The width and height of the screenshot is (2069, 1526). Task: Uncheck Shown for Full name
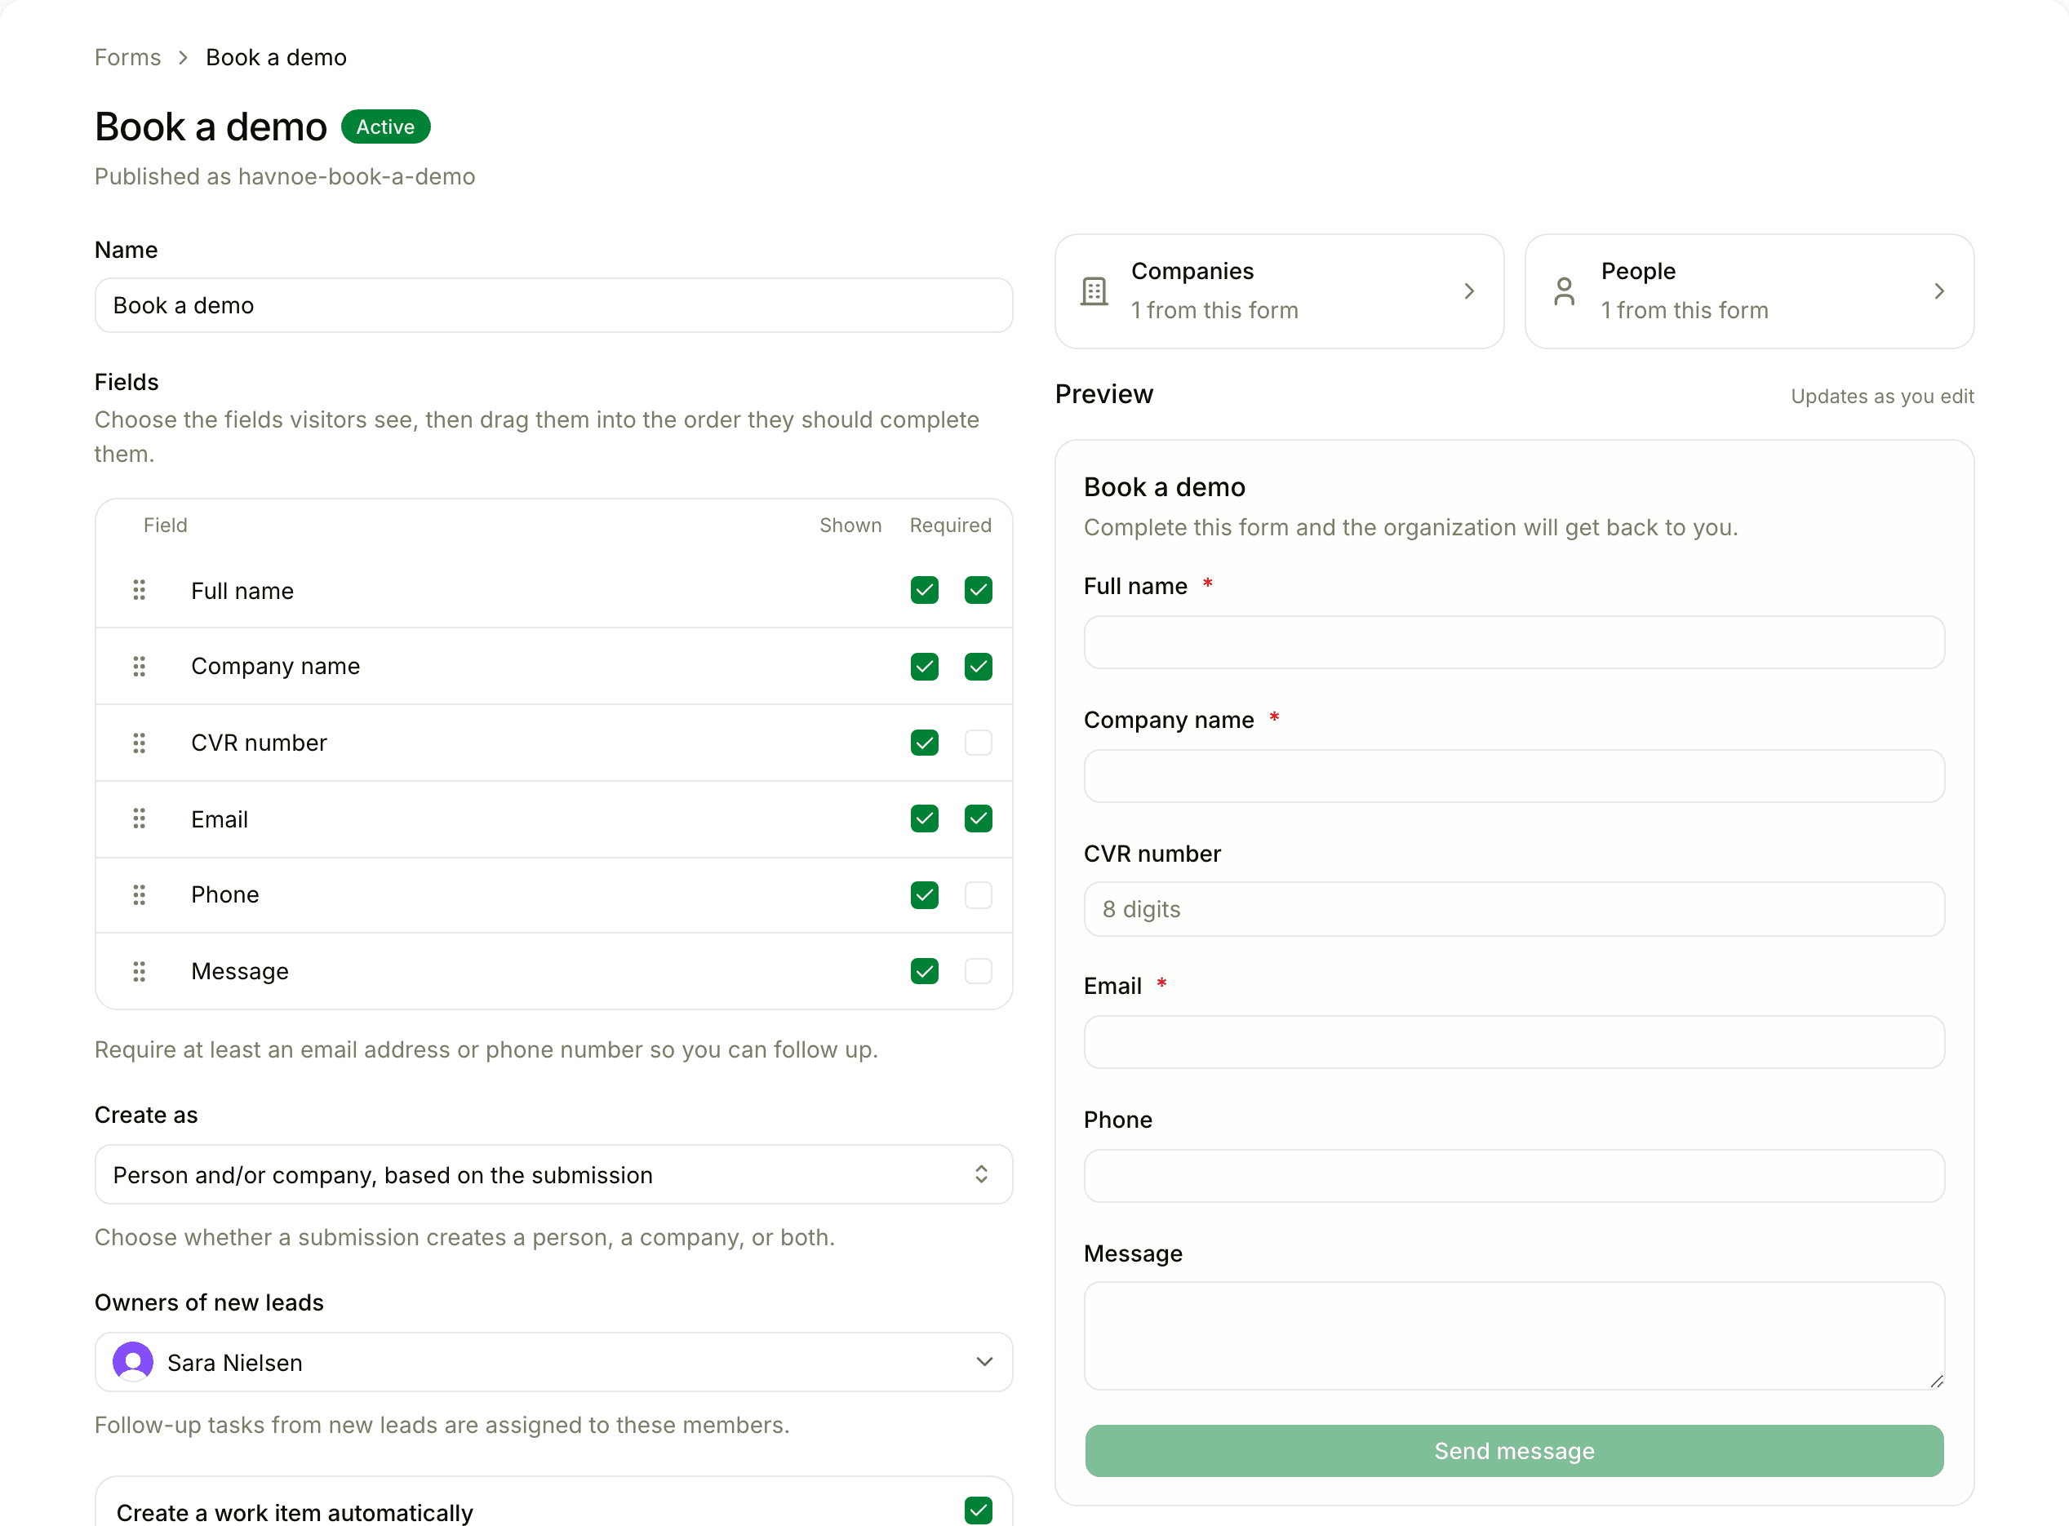pos(924,590)
